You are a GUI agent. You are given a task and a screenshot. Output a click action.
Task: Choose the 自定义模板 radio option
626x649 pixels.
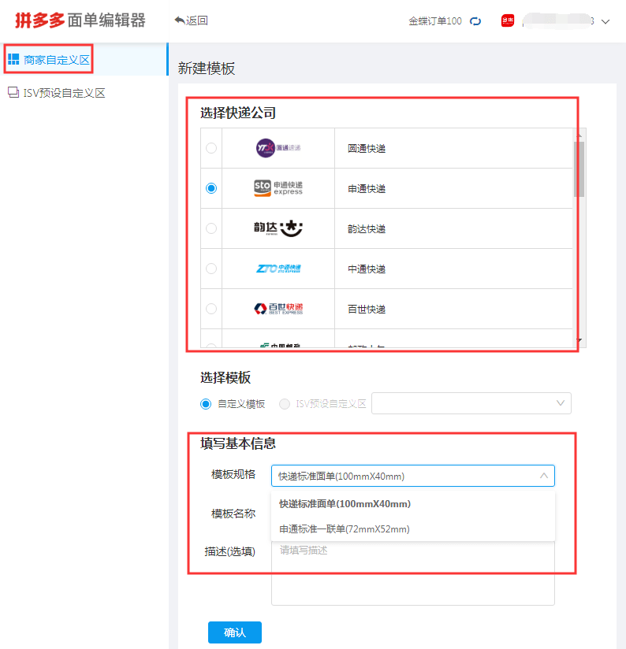tap(206, 404)
